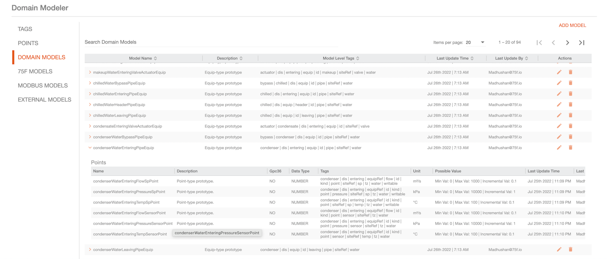This screenshot has width=607, height=259.
Task: Jump to the last page of models
Action: 581,43
